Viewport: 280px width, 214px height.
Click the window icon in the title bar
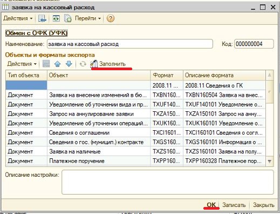tap(5, 7)
